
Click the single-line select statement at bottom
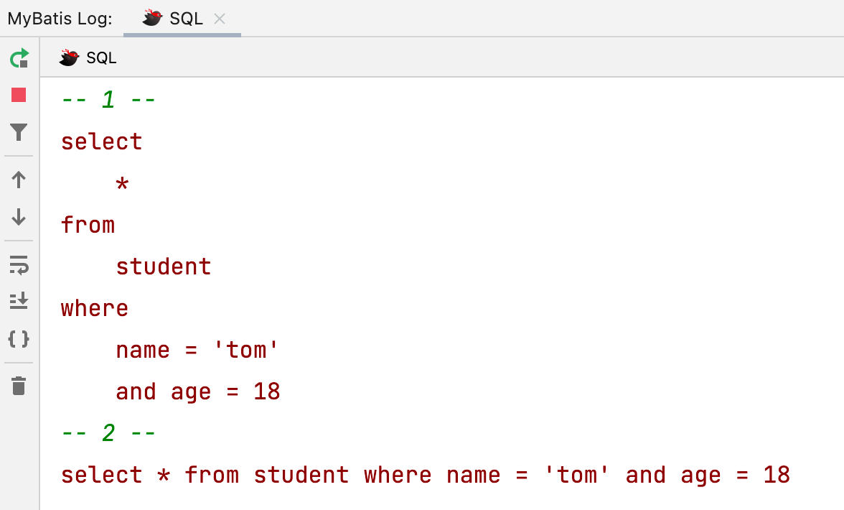coord(425,475)
